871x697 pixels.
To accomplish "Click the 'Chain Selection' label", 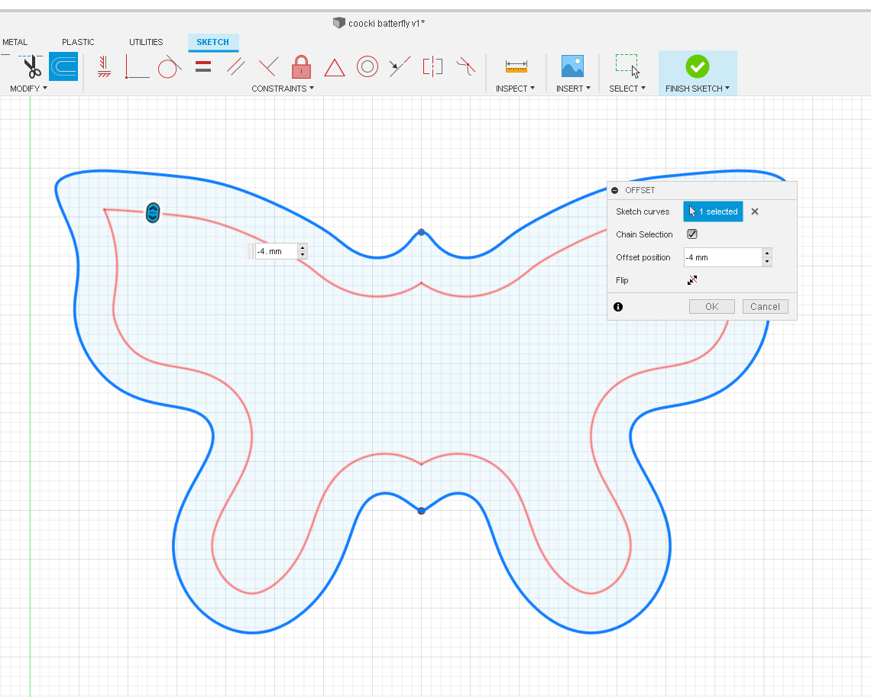I will [x=644, y=234].
